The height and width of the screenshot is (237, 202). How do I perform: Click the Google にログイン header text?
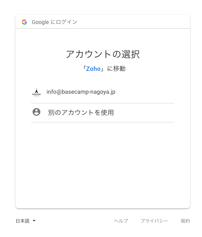coord(54,22)
